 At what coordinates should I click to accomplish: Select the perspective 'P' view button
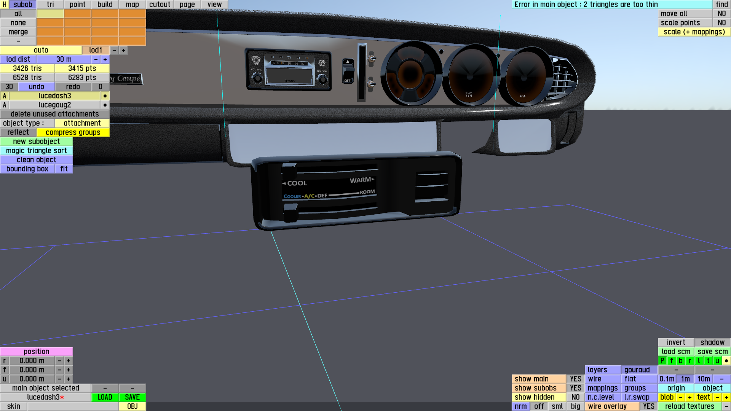click(x=662, y=361)
